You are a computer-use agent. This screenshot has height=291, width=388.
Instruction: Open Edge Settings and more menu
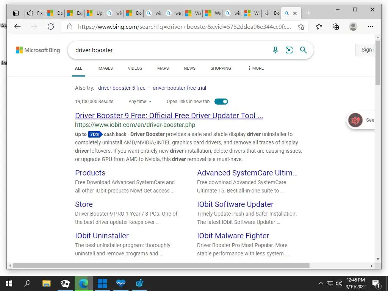[371, 27]
